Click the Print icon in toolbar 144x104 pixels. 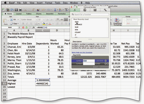[20, 10]
